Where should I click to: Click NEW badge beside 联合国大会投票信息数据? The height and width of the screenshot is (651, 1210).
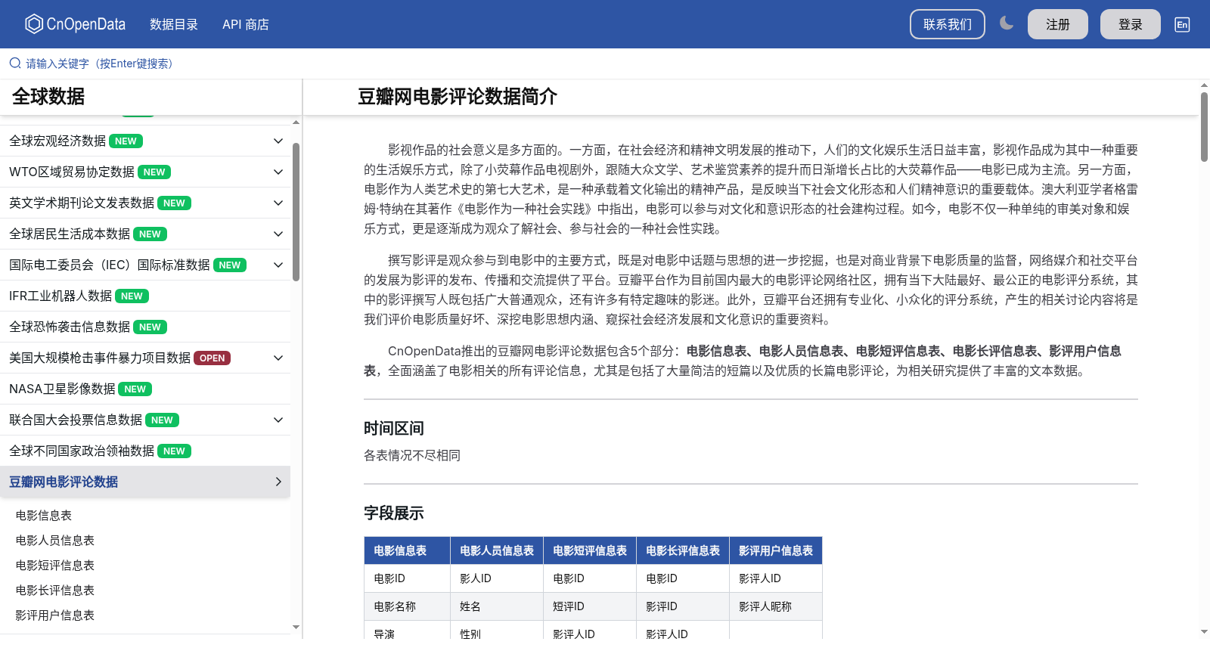[x=162, y=420]
